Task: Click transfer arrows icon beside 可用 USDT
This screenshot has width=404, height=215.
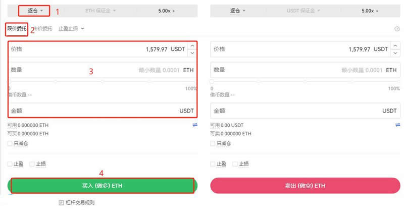Action: [x=397, y=125]
